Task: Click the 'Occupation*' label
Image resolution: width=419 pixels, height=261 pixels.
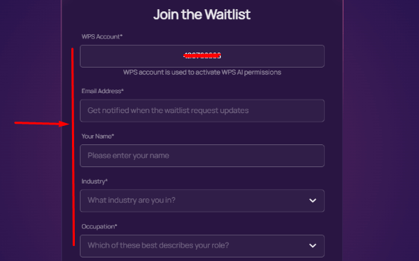Action: coord(99,227)
